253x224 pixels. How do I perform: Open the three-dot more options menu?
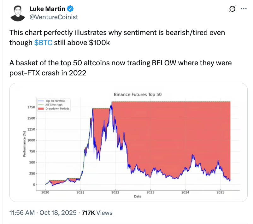coord(243,9)
